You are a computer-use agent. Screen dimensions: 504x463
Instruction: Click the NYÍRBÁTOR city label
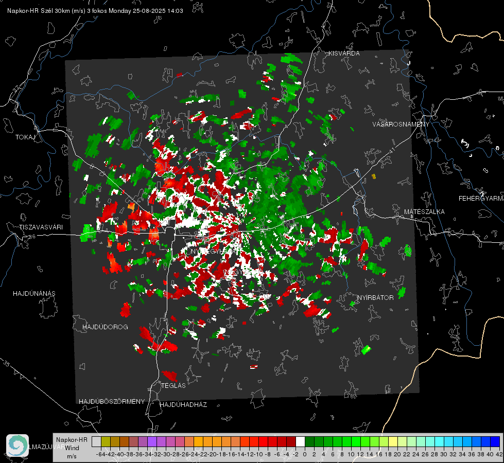pyautogui.click(x=375, y=297)
